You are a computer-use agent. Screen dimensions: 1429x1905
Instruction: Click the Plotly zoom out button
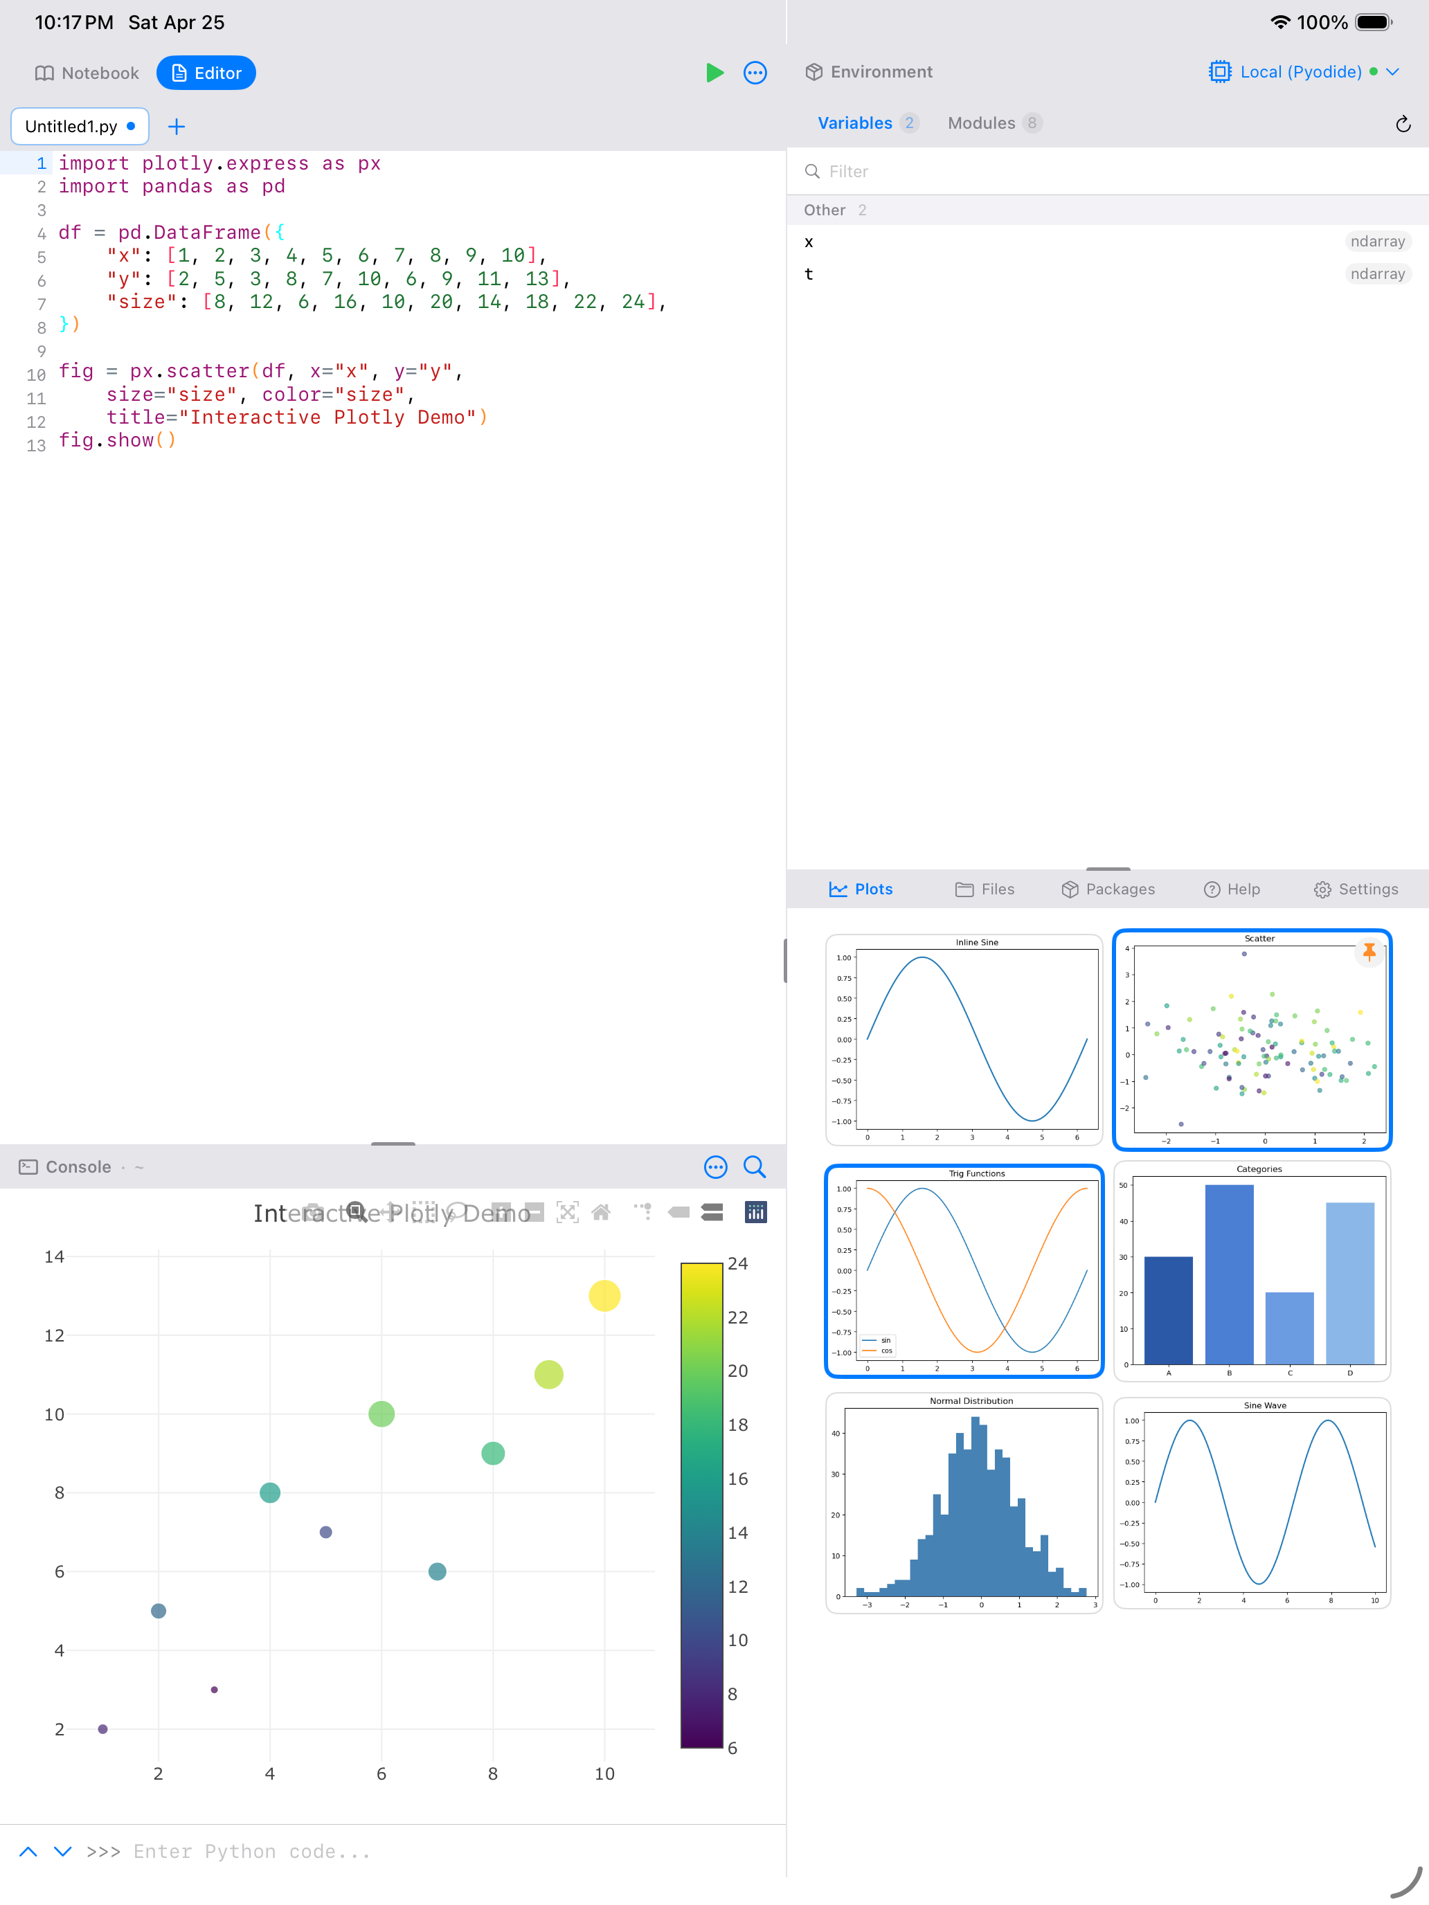(534, 1213)
